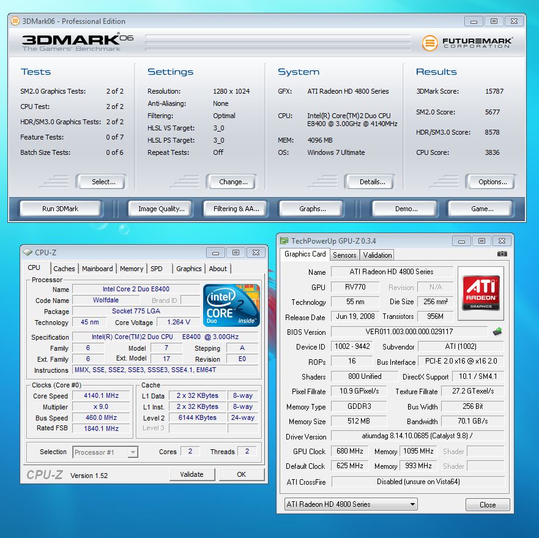Open the ATI Radeon HD 4800 dropdown
The image size is (539, 538).
click(x=351, y=504)
